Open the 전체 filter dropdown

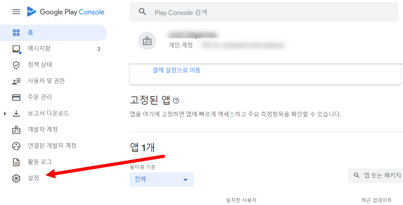coord(162,179)
